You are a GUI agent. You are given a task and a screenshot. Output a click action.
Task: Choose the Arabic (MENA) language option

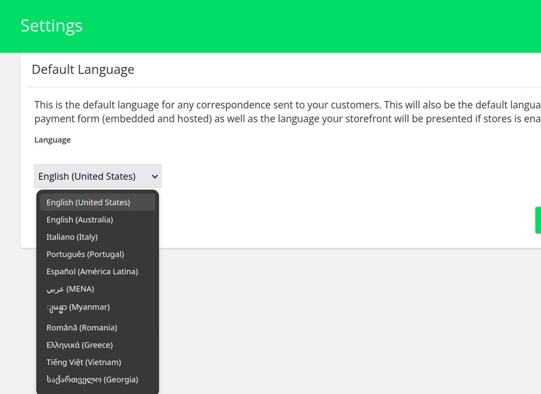(70, 289)
